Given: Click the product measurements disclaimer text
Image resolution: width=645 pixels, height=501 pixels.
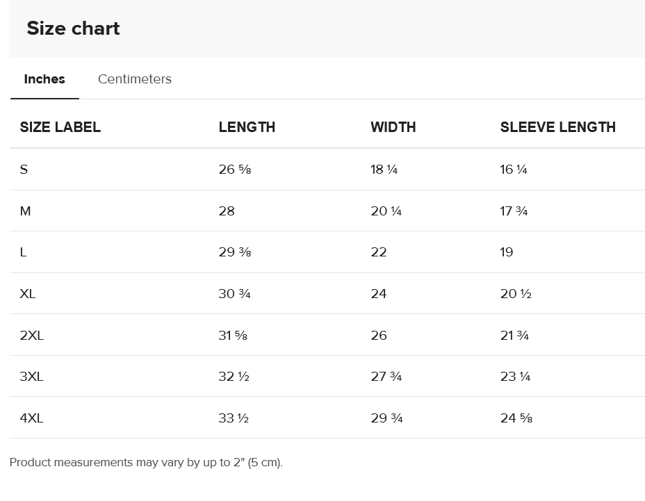Looking at the screenshot, I should coord(146,463).
